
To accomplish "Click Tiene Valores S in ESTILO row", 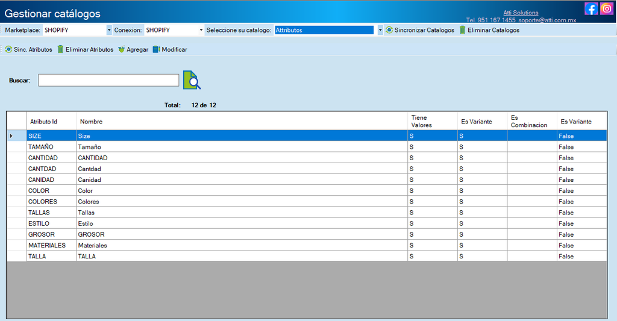I will tap(432, 223).
